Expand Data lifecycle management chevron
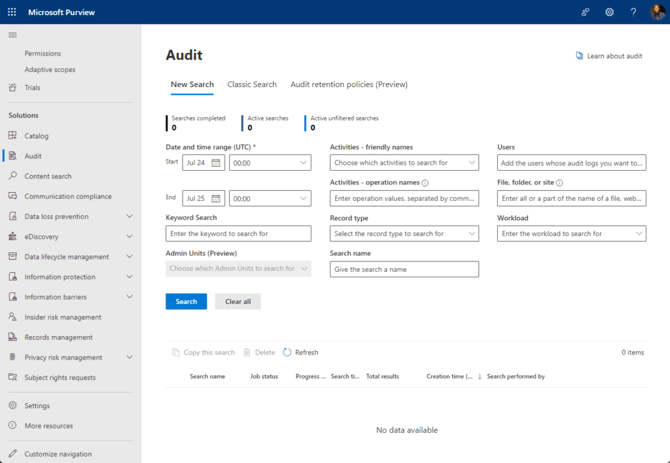 point(130,256)
